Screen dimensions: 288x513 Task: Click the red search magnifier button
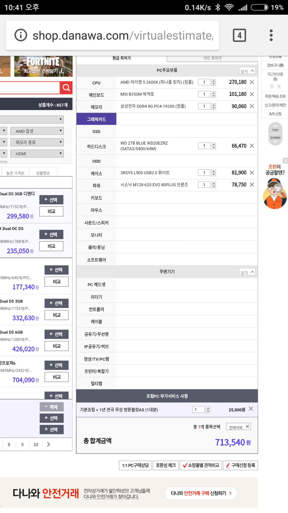66,88
